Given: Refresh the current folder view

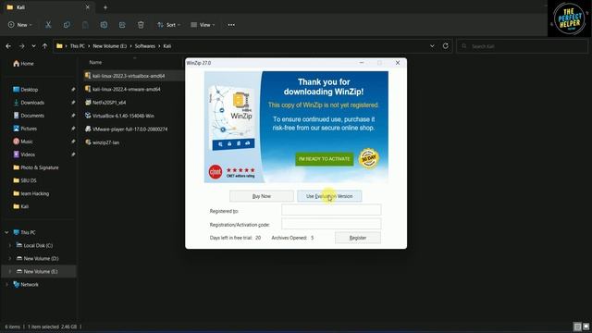Looking at the screenshot, I should click(x=446, y=46).
